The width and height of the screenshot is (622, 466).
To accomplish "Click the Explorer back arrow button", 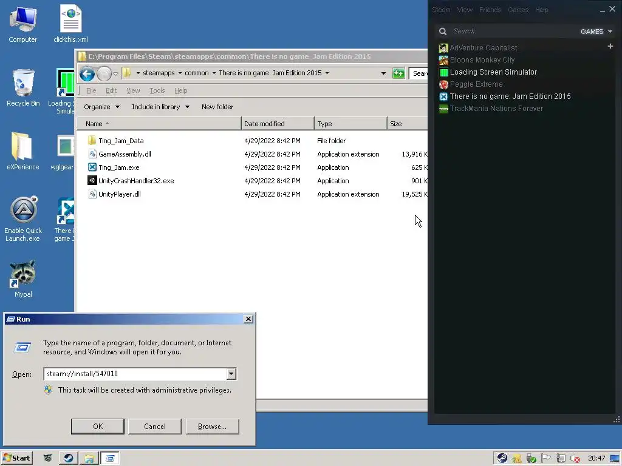I will pyautogui.click(x=87, y=73).
